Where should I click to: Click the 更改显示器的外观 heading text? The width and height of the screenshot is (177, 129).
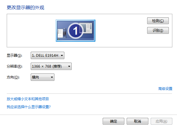click(x=25, y=8)
